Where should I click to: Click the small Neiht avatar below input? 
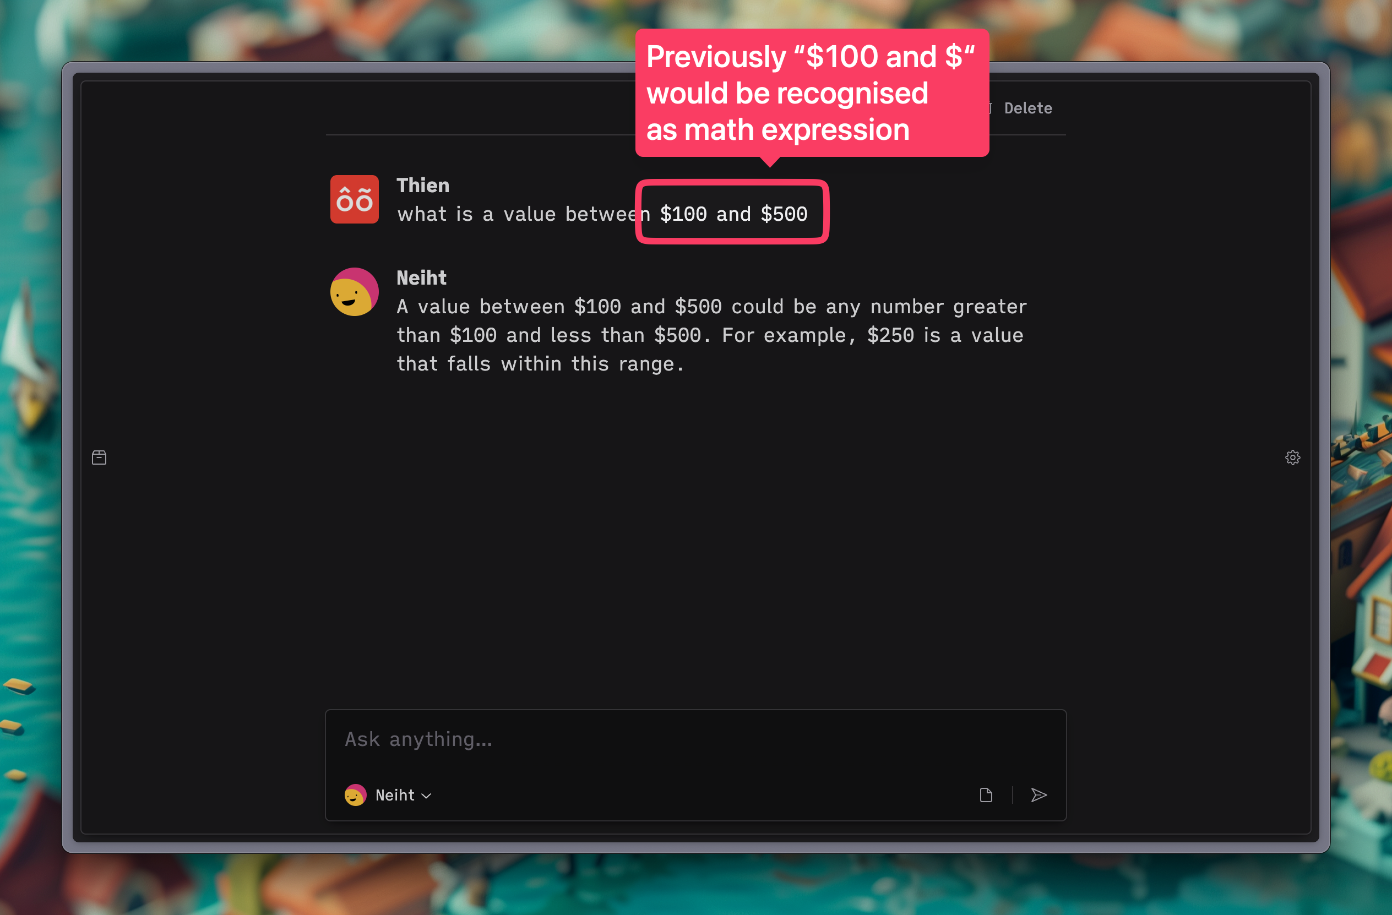pos(355,795)
